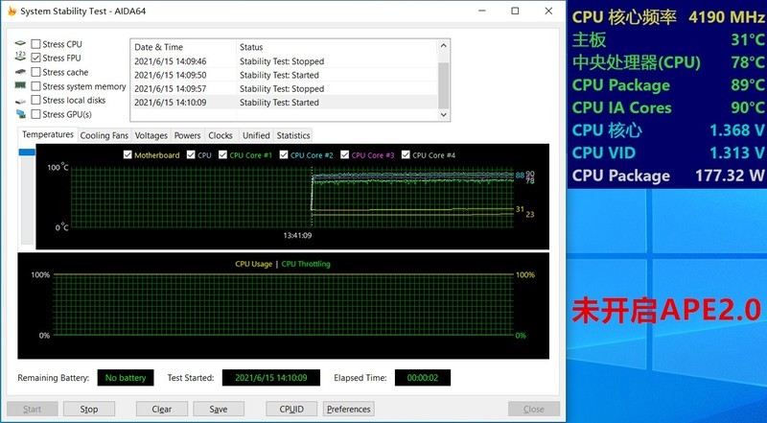Toggle the Motherboard graph checkbox
Viewport: 767px width, 423px height.
(x=128, y=154)
